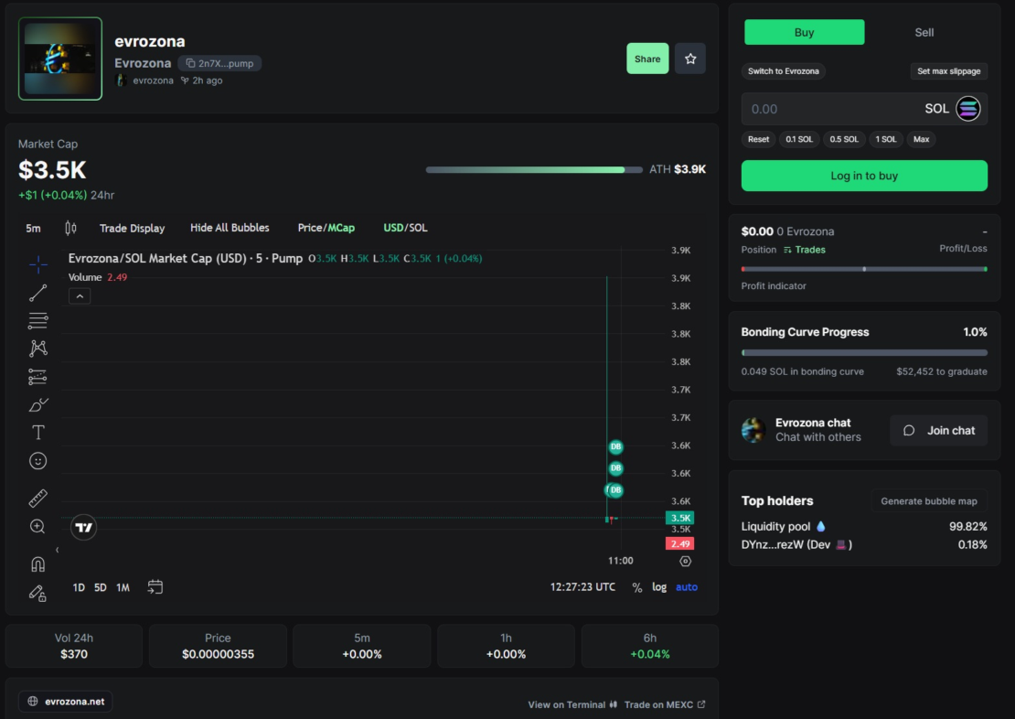This screenshot has height=719, width=1015.
Task: Collapse the Volume indicator legend
Action: tap(80, 296)
